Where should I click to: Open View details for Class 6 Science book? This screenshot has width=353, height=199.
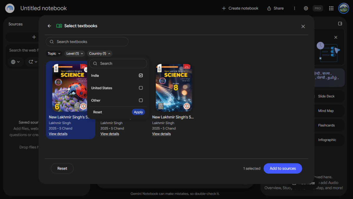tap(58, 134)
